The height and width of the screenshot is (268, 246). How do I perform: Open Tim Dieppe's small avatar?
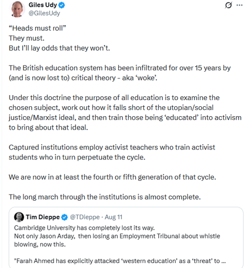coord(19,217)
